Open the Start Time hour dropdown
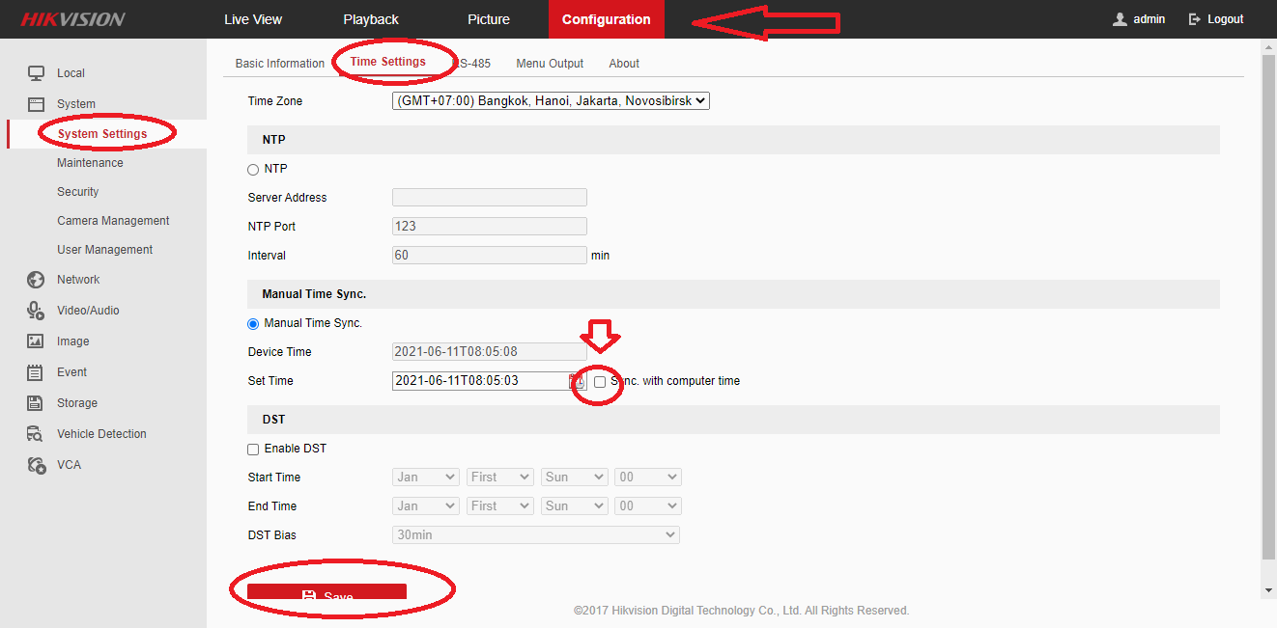1277x628 pixels. click(648, 478)
